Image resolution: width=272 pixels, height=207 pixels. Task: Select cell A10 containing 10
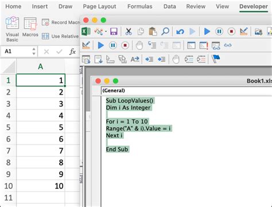(x=41, y=186)
